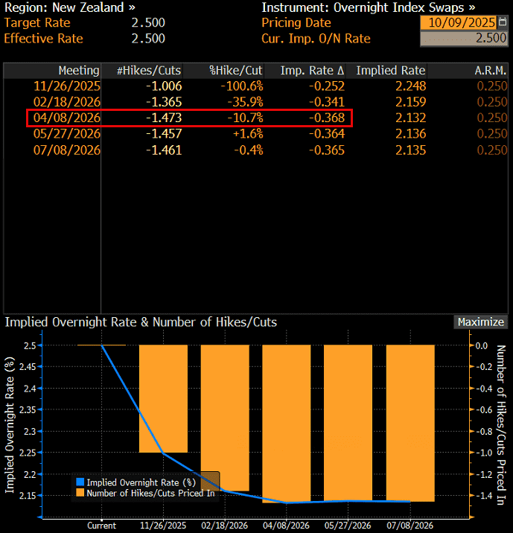Click the -0.368 implied rate change

[x=327, y=118]
